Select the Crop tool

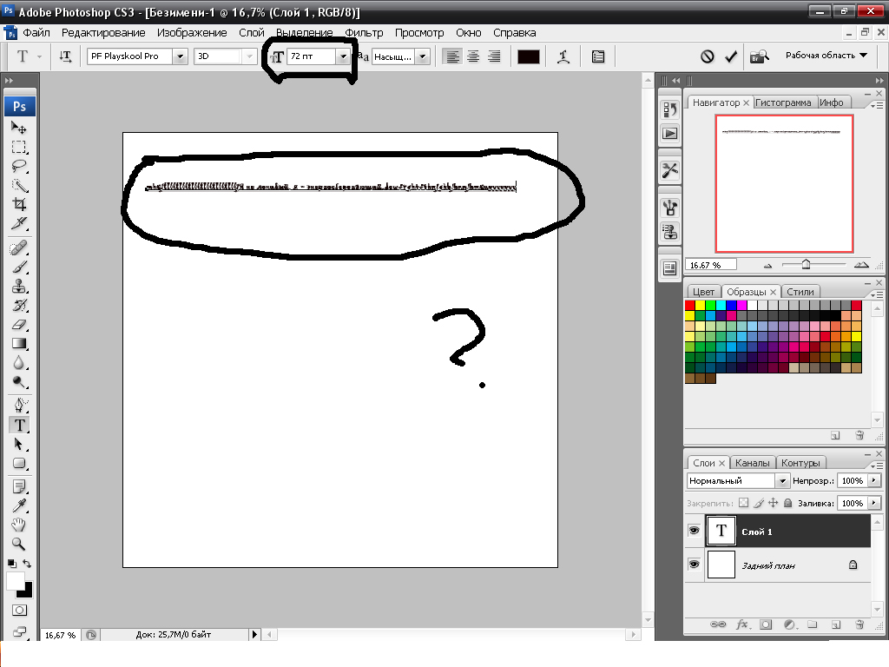(x=18, y=204)
